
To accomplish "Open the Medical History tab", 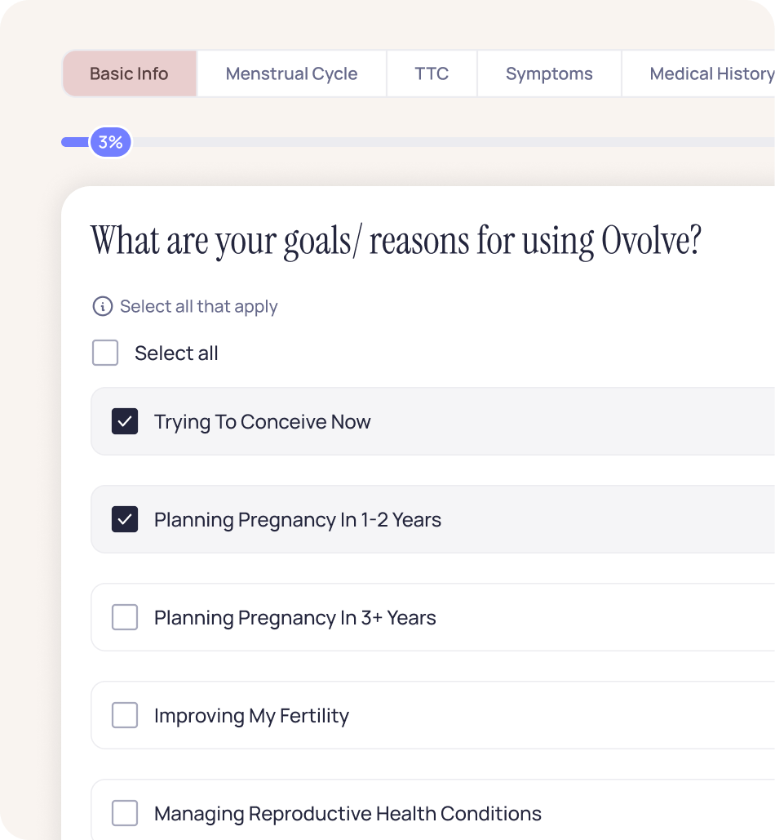I will (x=710, y=74).
